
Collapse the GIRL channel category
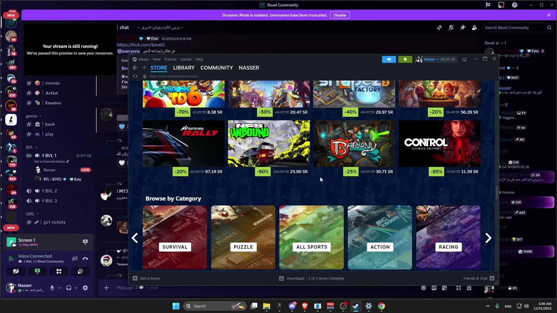(33, 214)
